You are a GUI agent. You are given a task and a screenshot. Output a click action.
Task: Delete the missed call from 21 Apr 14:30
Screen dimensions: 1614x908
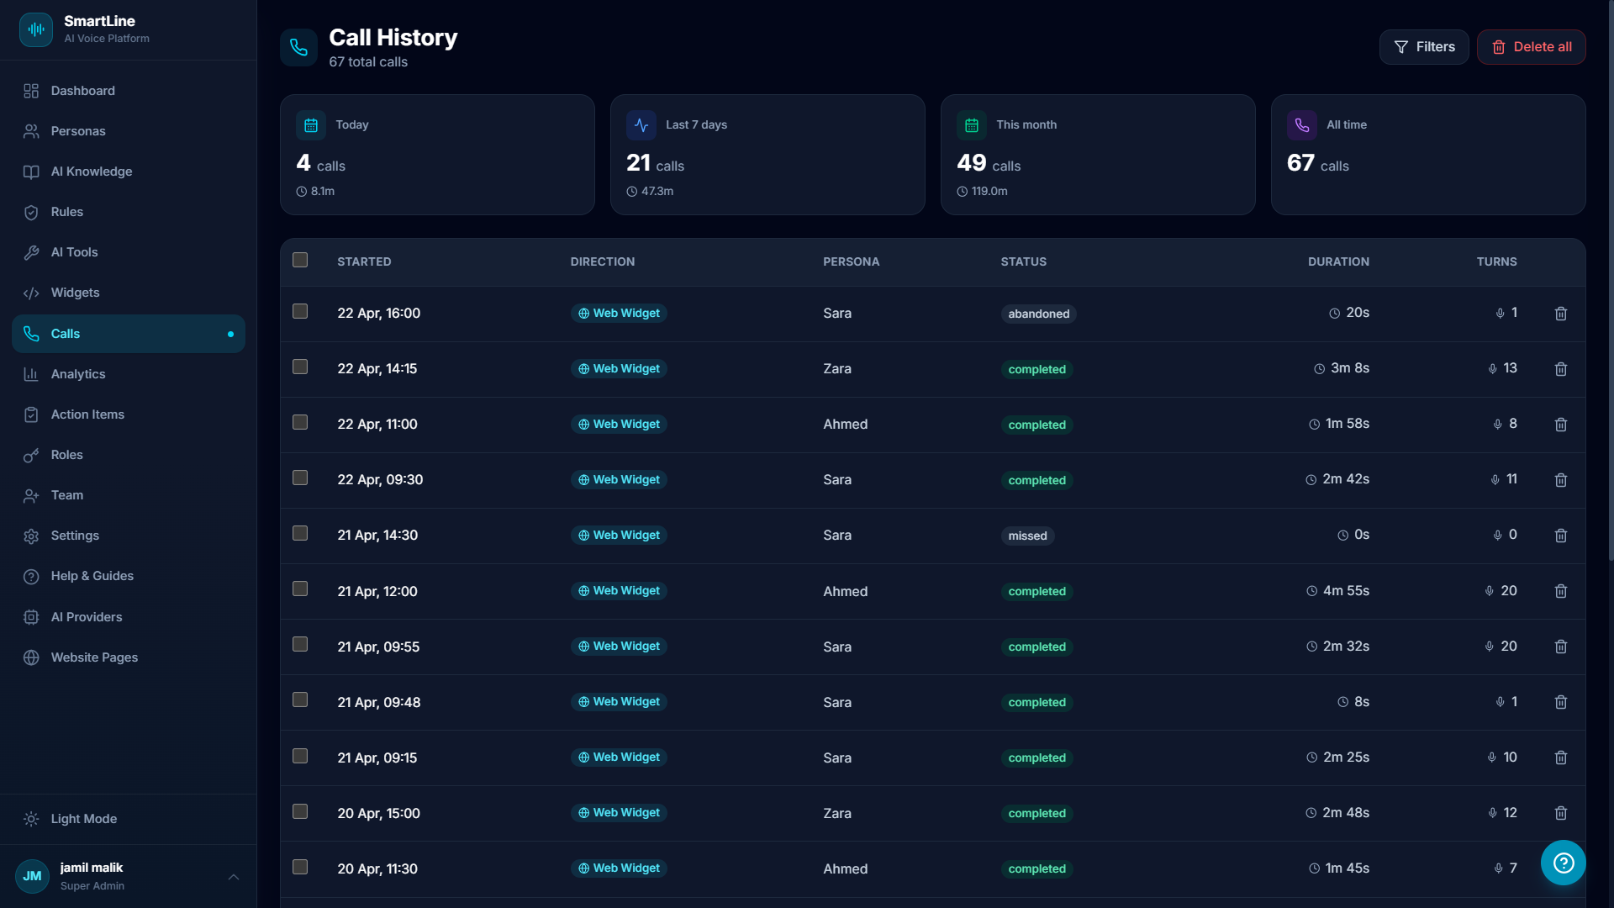1561,536
